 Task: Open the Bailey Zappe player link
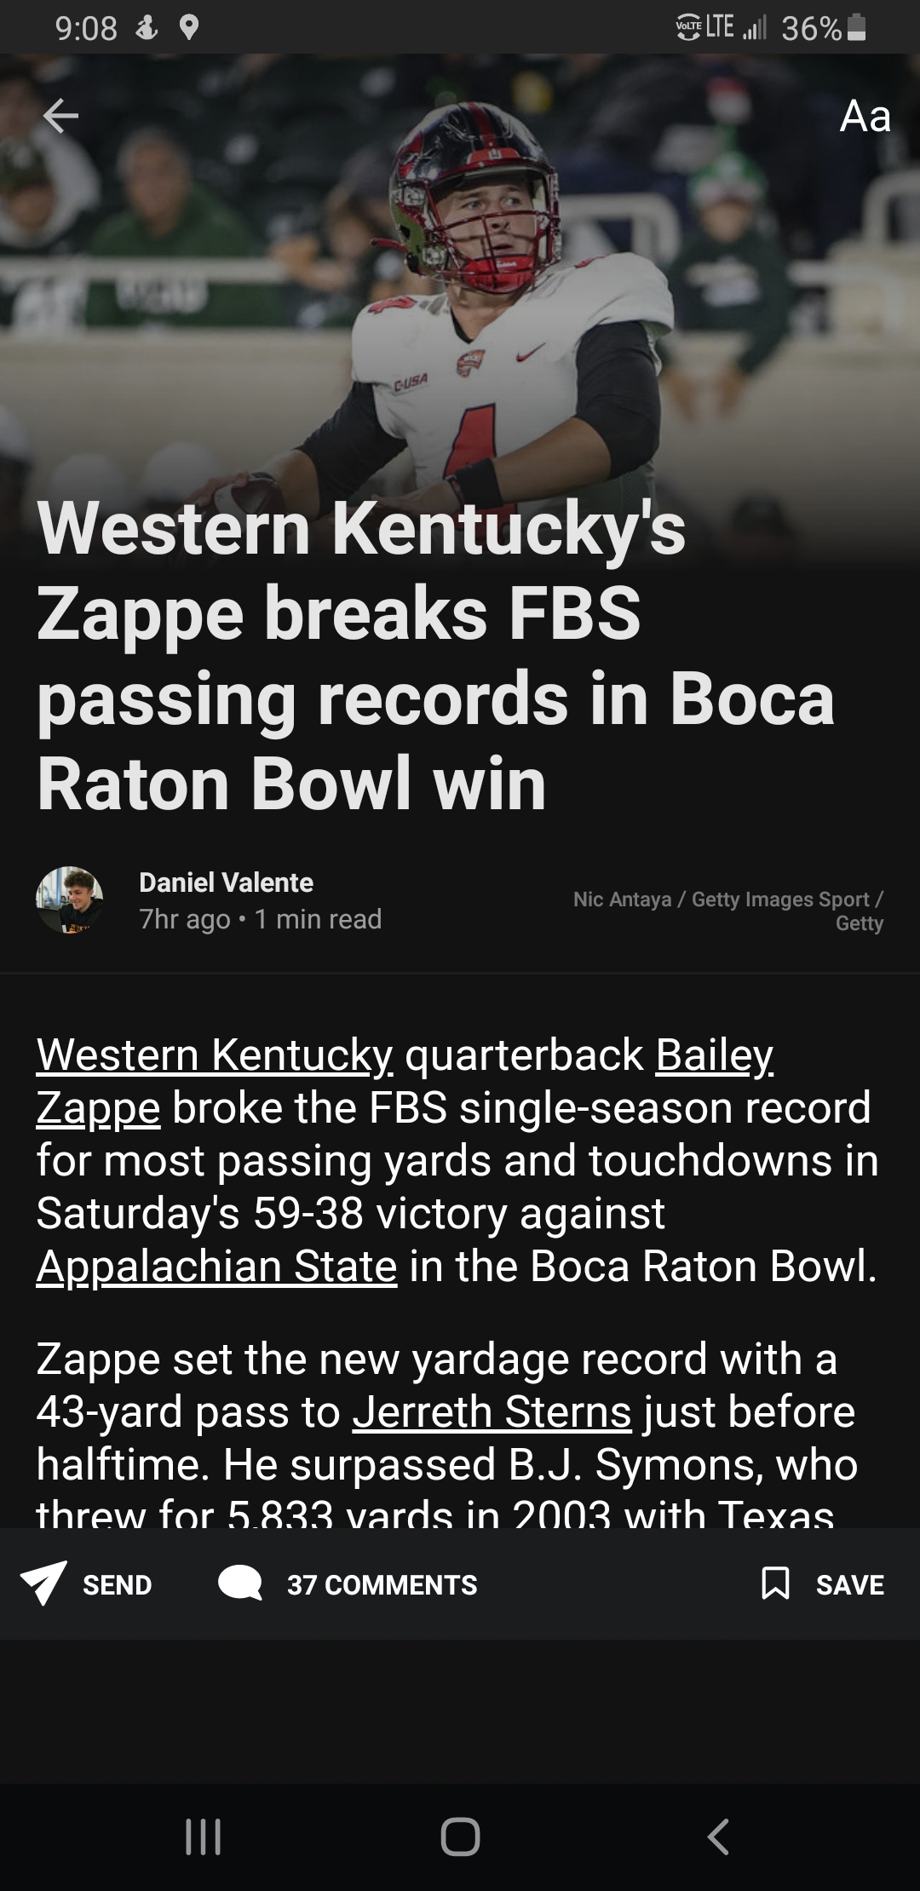pos(714,1055)
